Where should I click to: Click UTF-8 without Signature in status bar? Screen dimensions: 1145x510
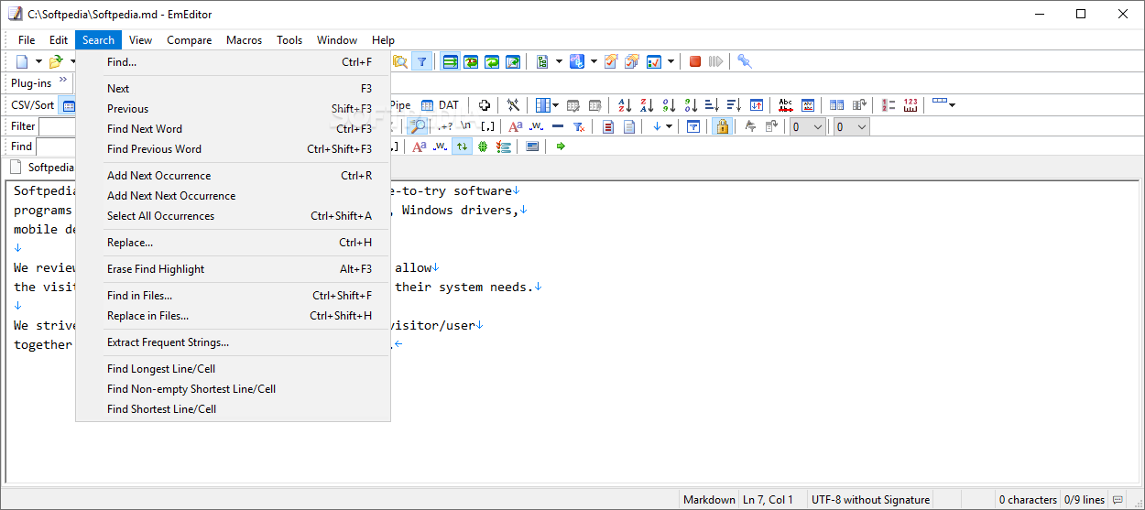click(870, 500)
